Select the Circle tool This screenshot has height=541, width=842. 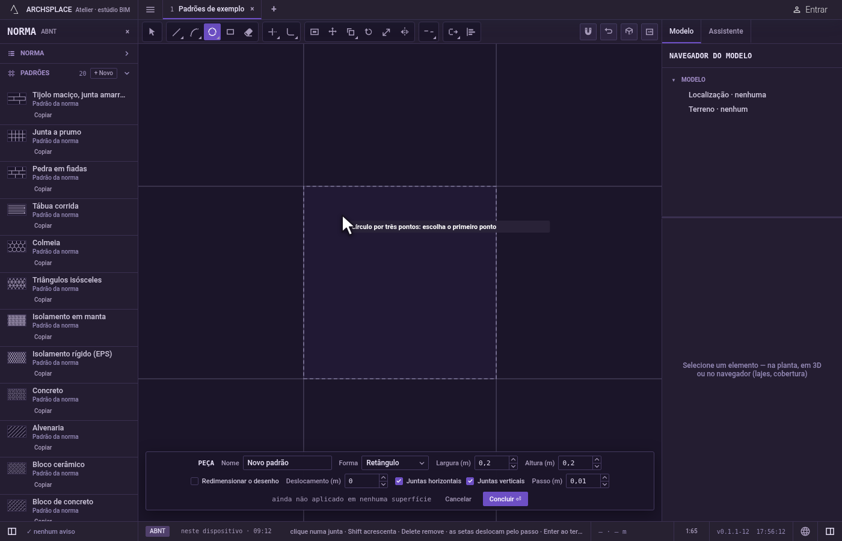click(x=212, y=32)
